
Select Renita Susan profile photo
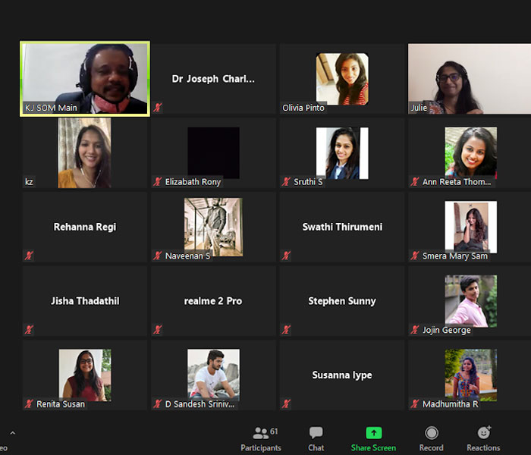[x=85, y=375]
